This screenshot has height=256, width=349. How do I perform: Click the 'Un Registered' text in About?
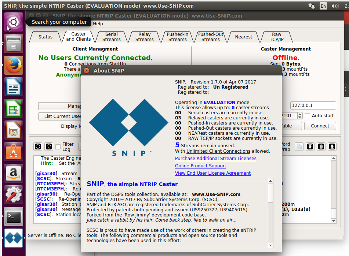(x=230, y=87)
